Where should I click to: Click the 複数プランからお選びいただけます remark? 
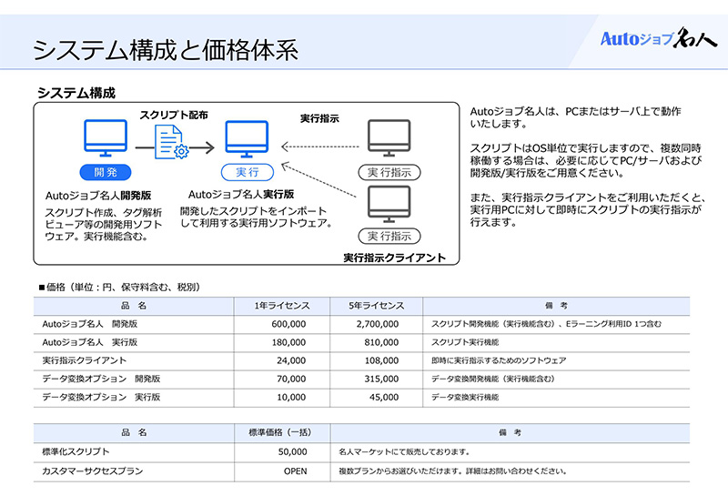[452, 471]
